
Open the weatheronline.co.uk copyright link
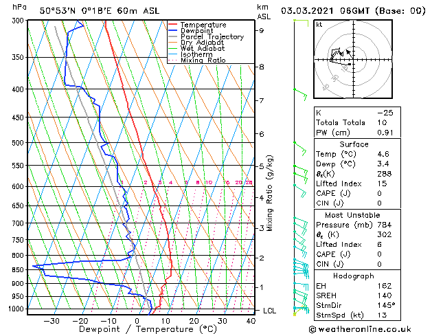pos(360,329)
